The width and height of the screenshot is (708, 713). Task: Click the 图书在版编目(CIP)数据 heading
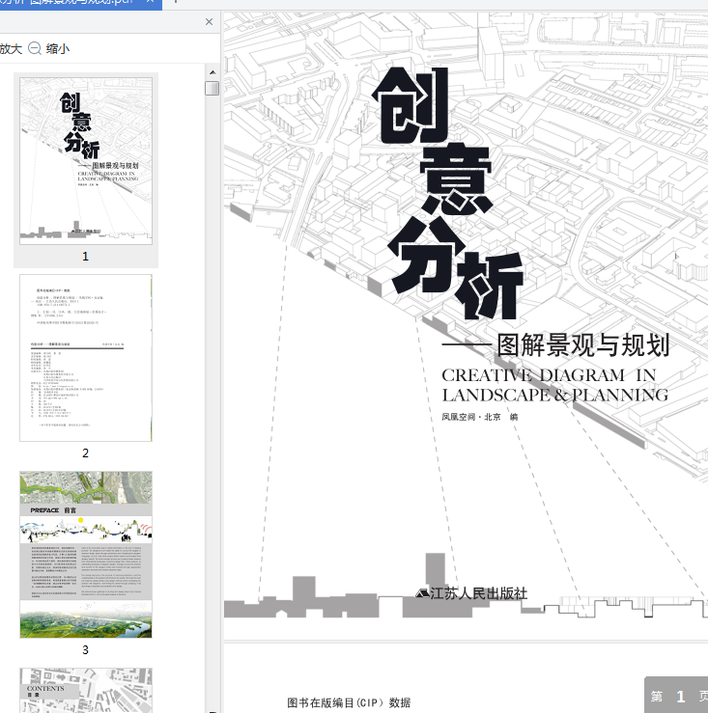(x=350, y=702)
